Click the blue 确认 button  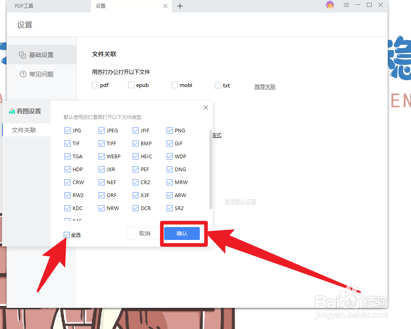click(x=182, y=233)
